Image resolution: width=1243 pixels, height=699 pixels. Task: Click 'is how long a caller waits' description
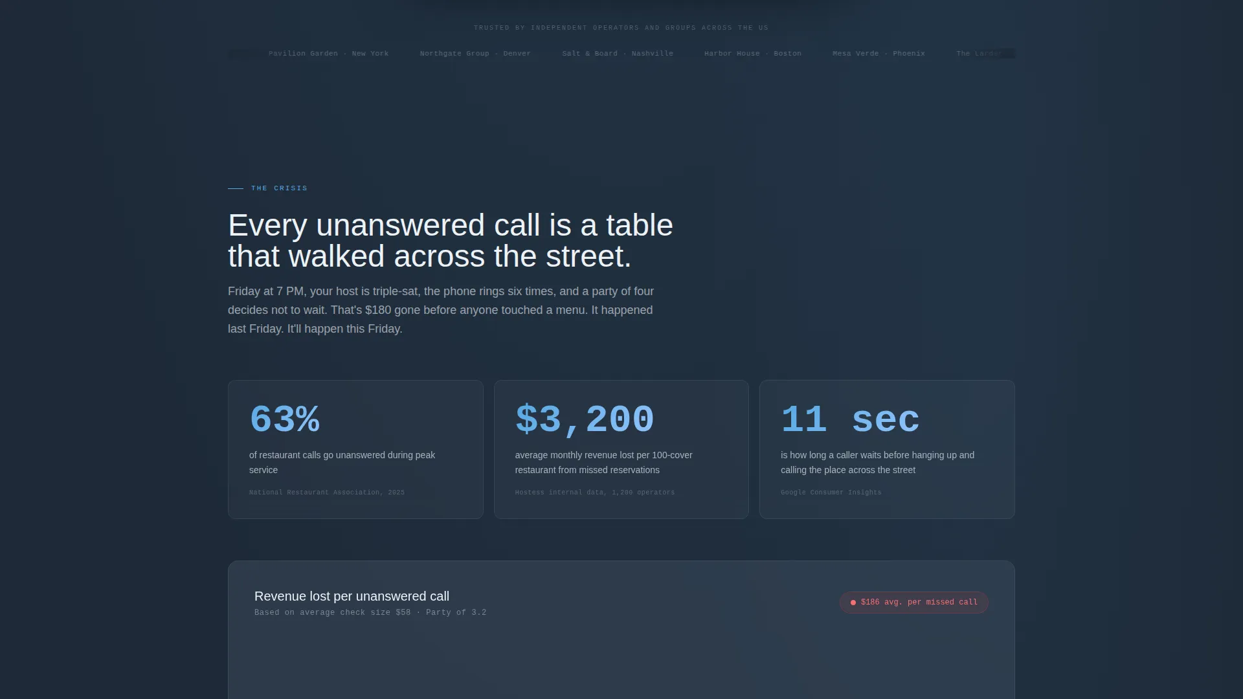877,463
